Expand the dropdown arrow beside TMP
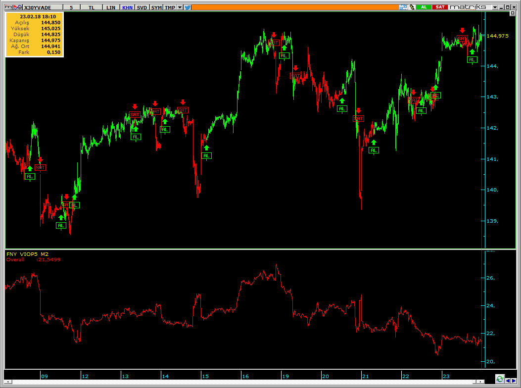521x388 pixels. click(180, 7)
